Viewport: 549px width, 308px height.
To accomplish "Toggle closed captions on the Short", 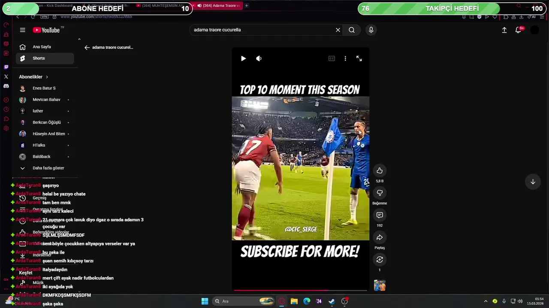I will (x=332, y=59).
